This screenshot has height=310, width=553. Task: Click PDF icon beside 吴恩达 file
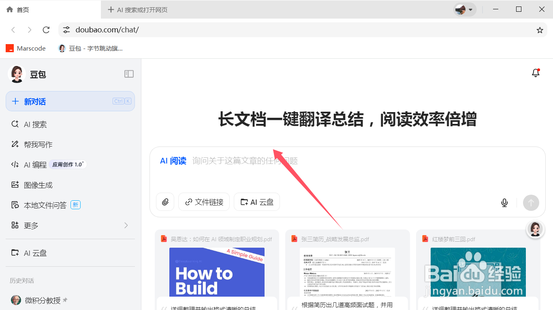pyautogui.click(x=164, y=239)
